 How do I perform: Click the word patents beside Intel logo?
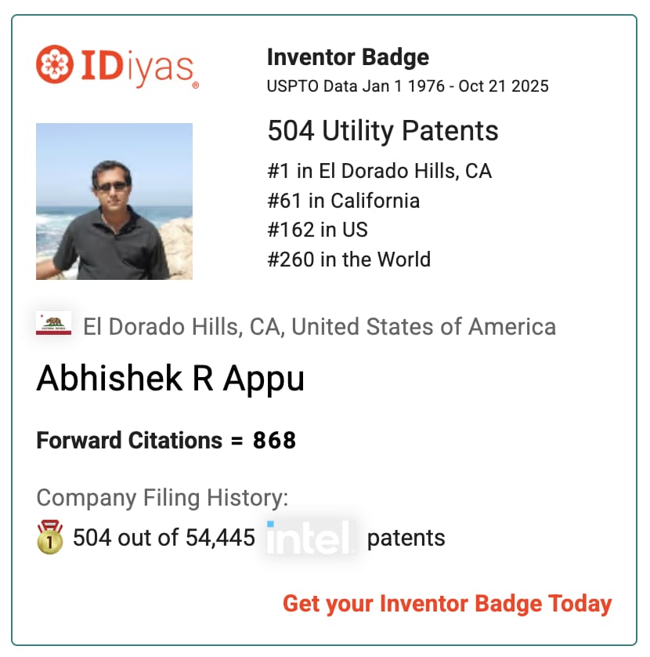tap(406, 538)
